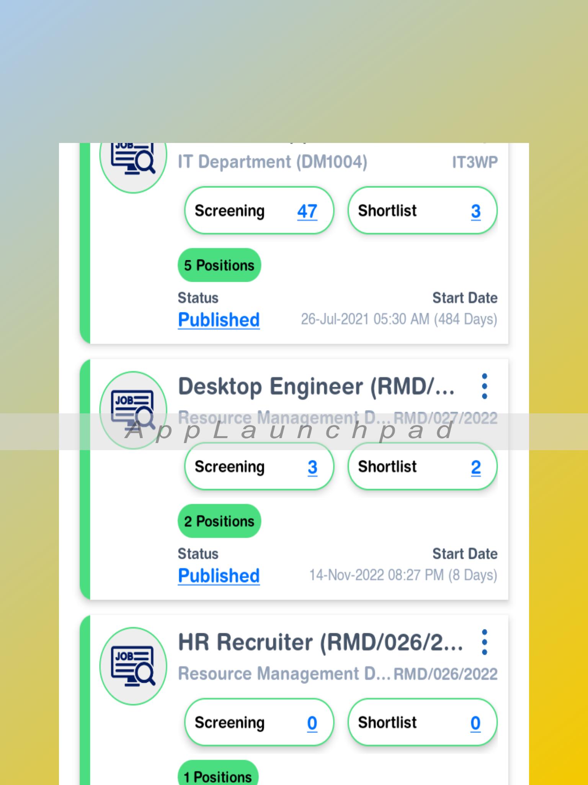Select the Screening pill in IT Department card
The width and height of the screenshot is (588, 785).
pos(259,210)
